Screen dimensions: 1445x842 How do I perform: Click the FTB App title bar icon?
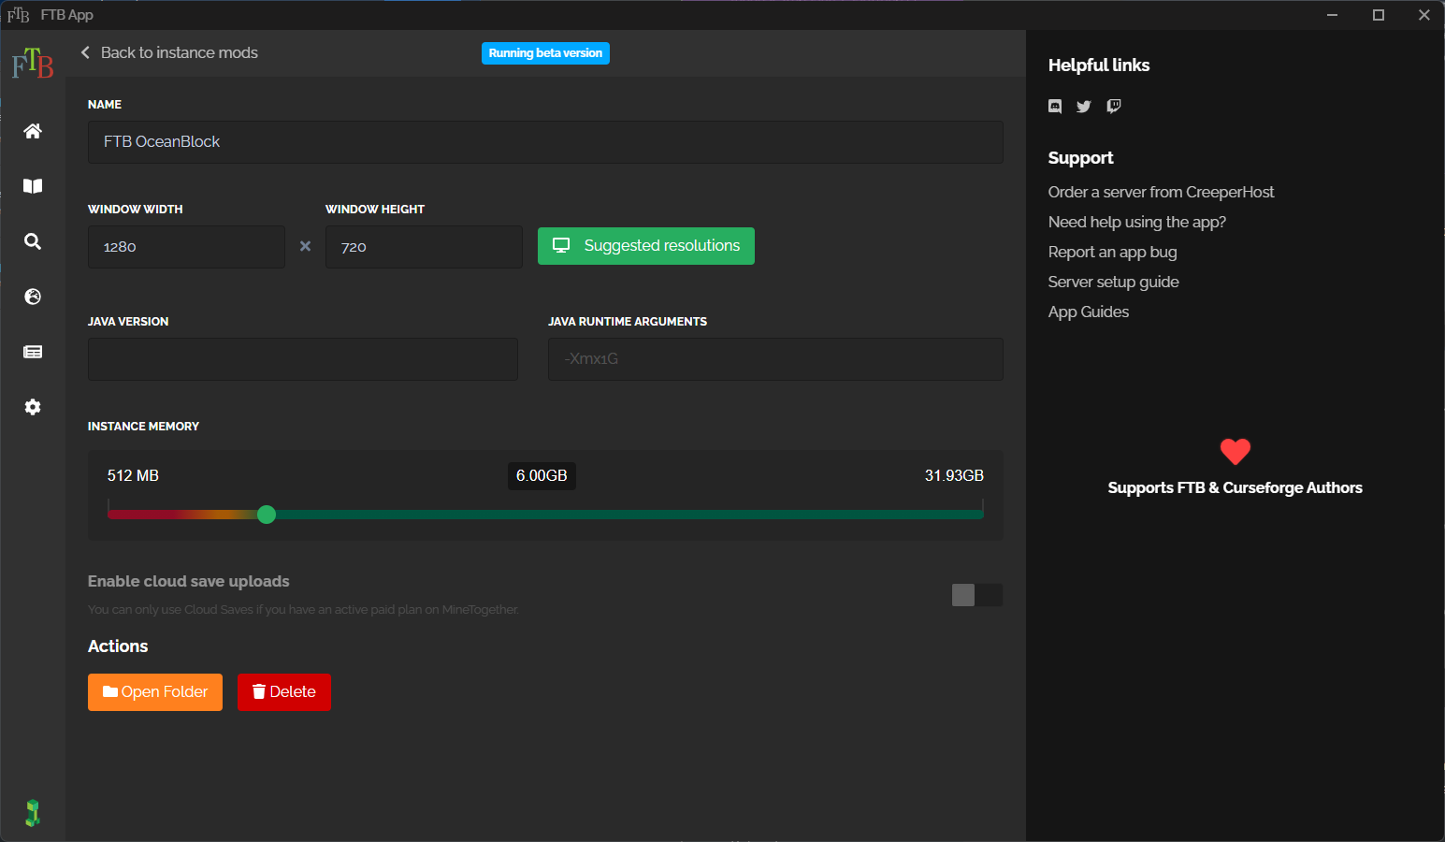18,15
